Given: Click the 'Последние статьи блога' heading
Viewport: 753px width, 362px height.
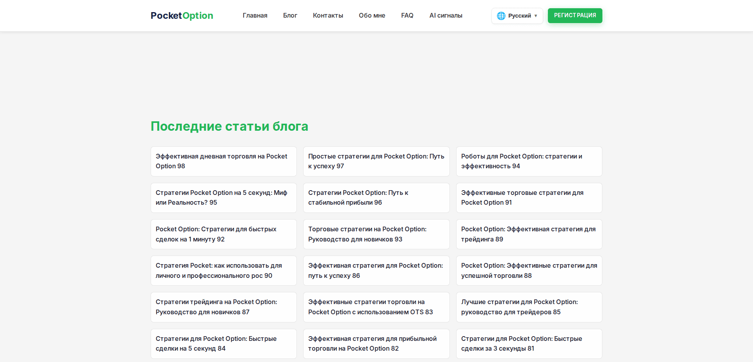Looking at the screenshot, I should click(229, 126).
